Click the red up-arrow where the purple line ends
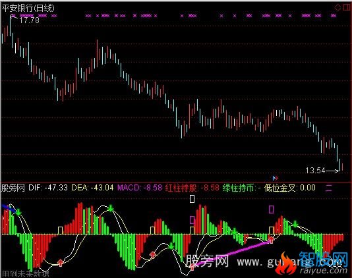 (x=271, y=240)
